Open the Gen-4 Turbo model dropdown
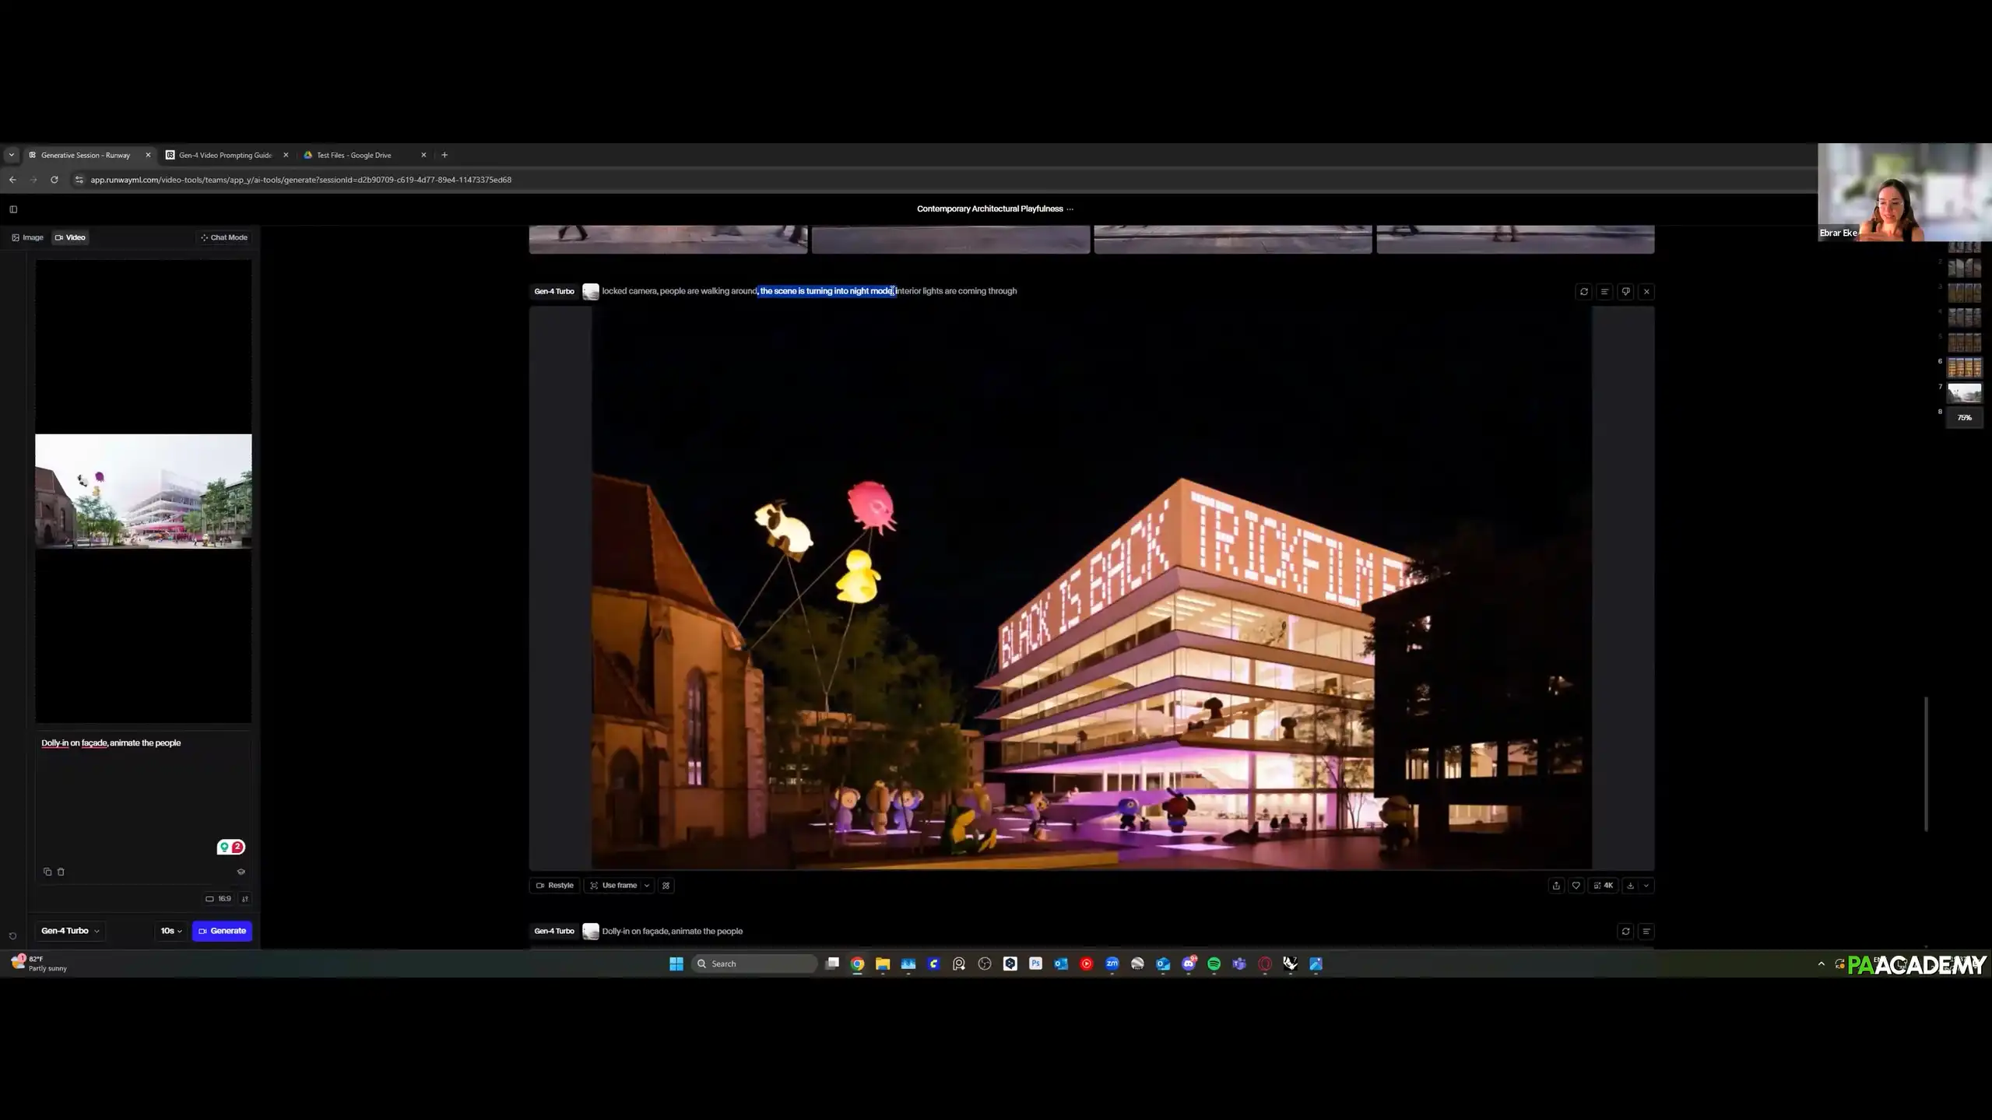 [x=70, y=931]
